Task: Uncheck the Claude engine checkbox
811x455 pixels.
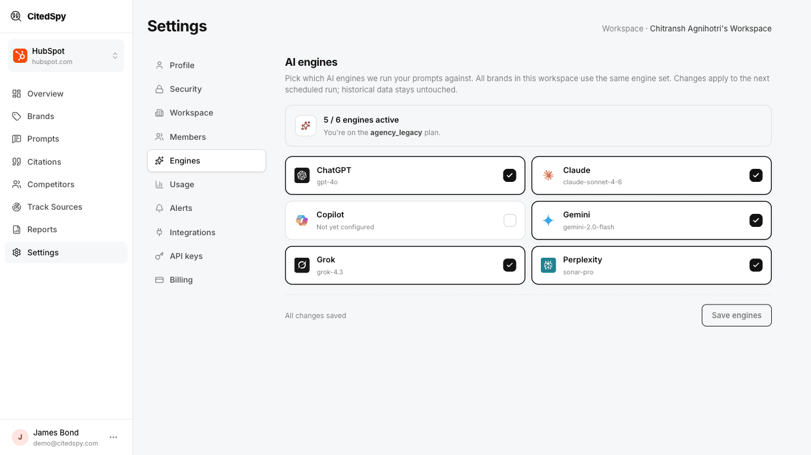Action: pyautogui.click(x=756, y=175)
